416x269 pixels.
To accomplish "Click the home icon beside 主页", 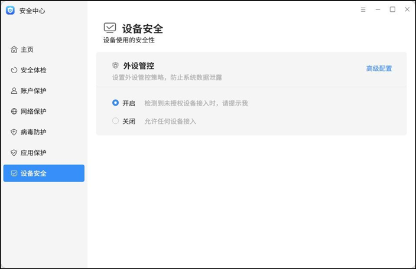I will 14,50.
